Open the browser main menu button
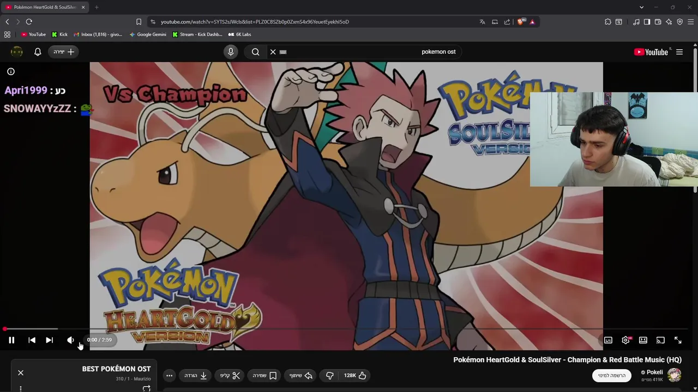The image size is (698, 392). point(691,22)
